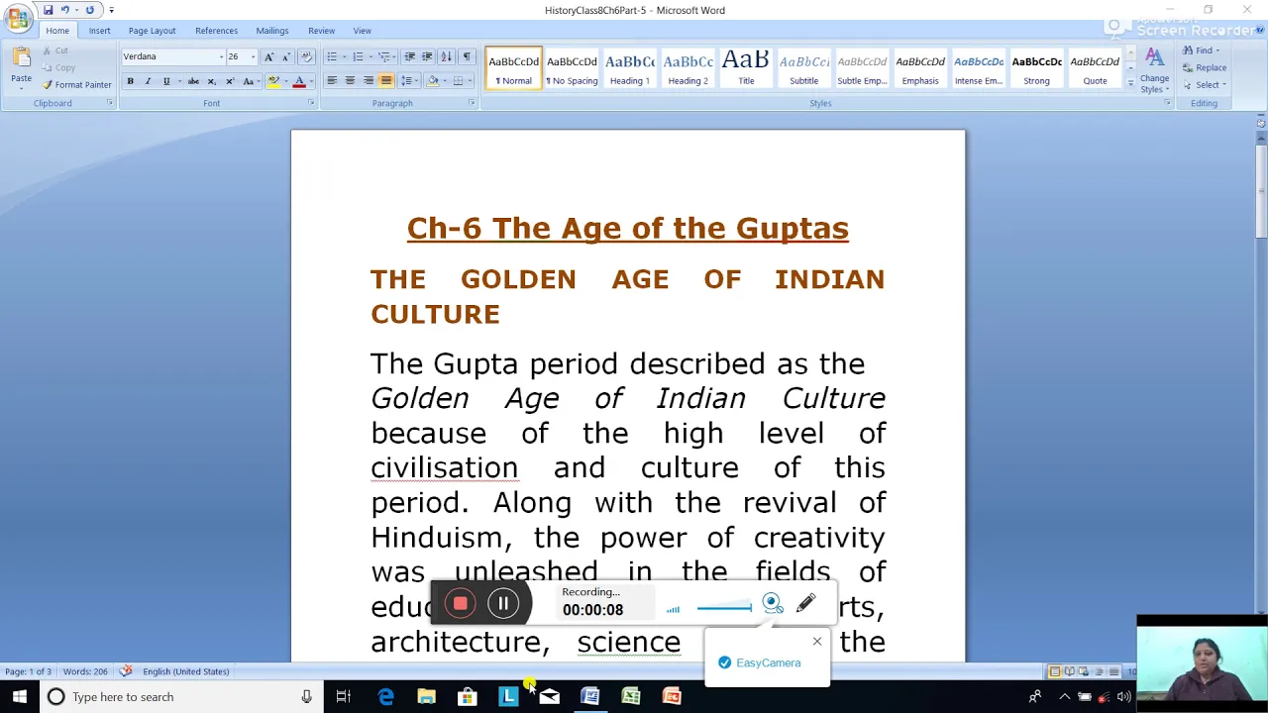Viewport: 1268px width, 713px height.
Task: Click the Words: 206 status item
Action: (85, 671)
